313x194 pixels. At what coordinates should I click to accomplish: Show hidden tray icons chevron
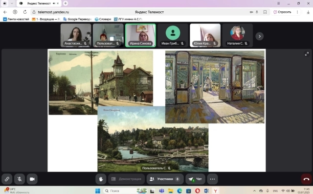pyautogui.click(x=254, y=191)
